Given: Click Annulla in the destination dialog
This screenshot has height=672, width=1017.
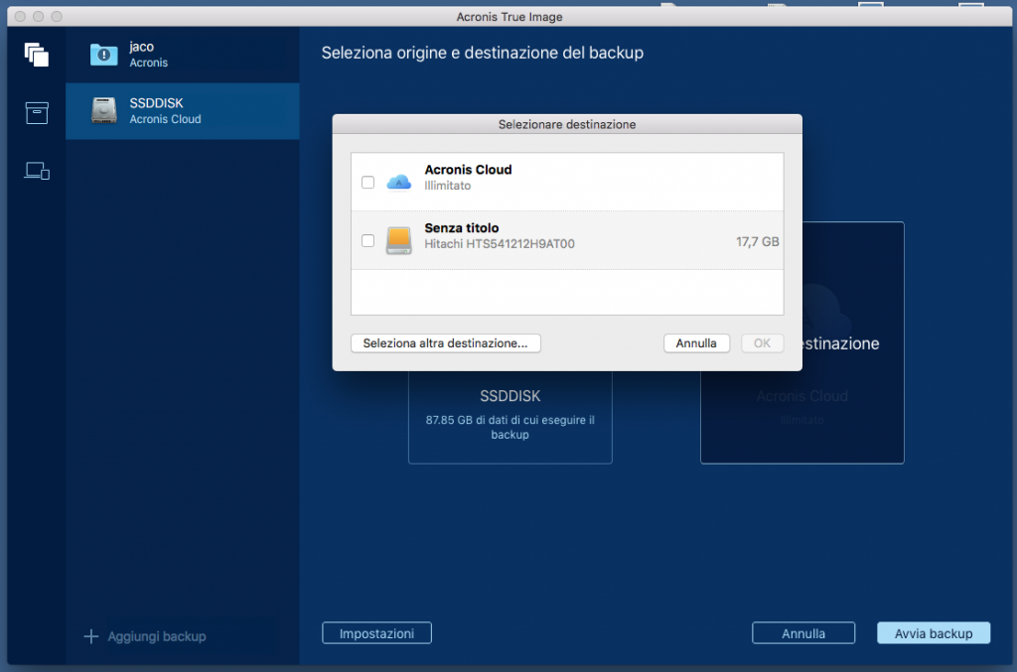Looking at the screenshot, I should point(696,342).
